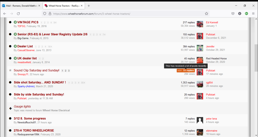Image resolution: width=258 pixels, height=137 pixels.
Task: Click the browser reload button
Action: tap(18, 14)
